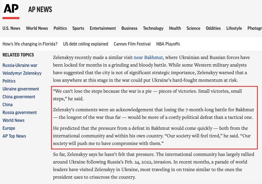Select the Technology menu item
Screen dimensions: 262x184
(153, 28)
